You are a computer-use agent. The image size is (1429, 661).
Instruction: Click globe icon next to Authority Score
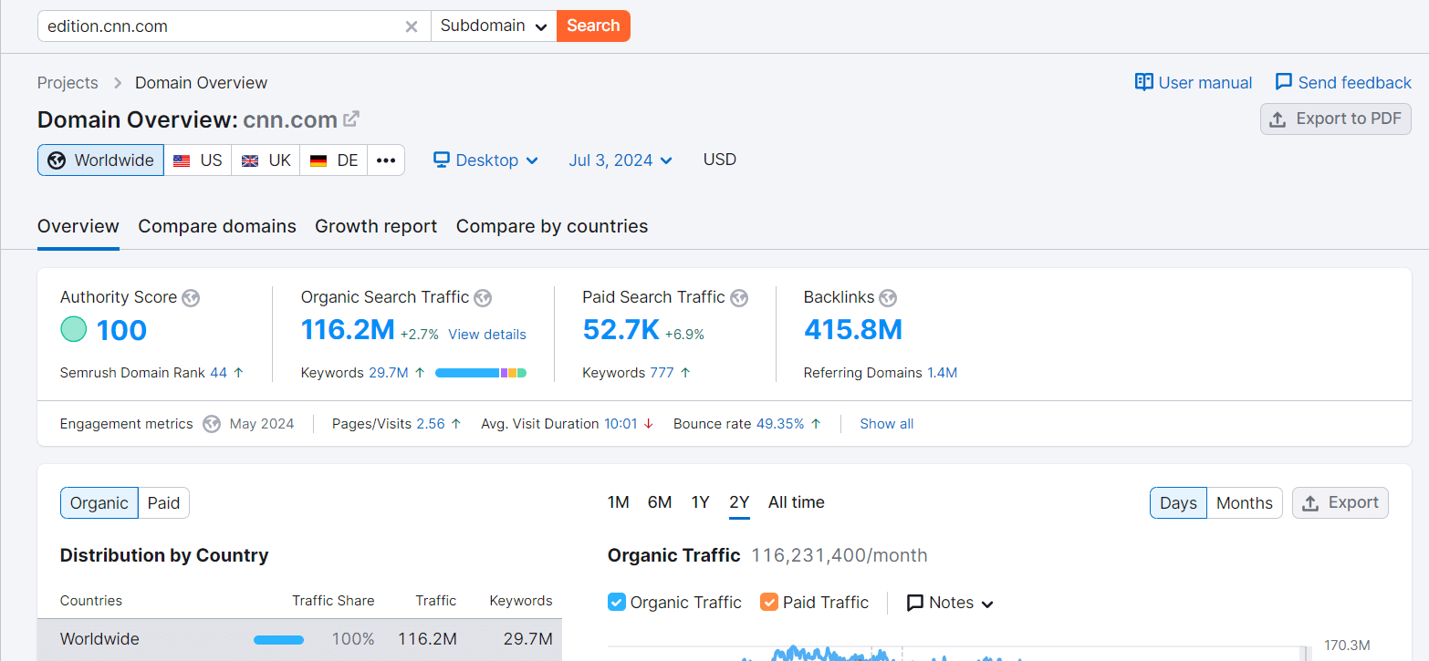coord(191,297)
